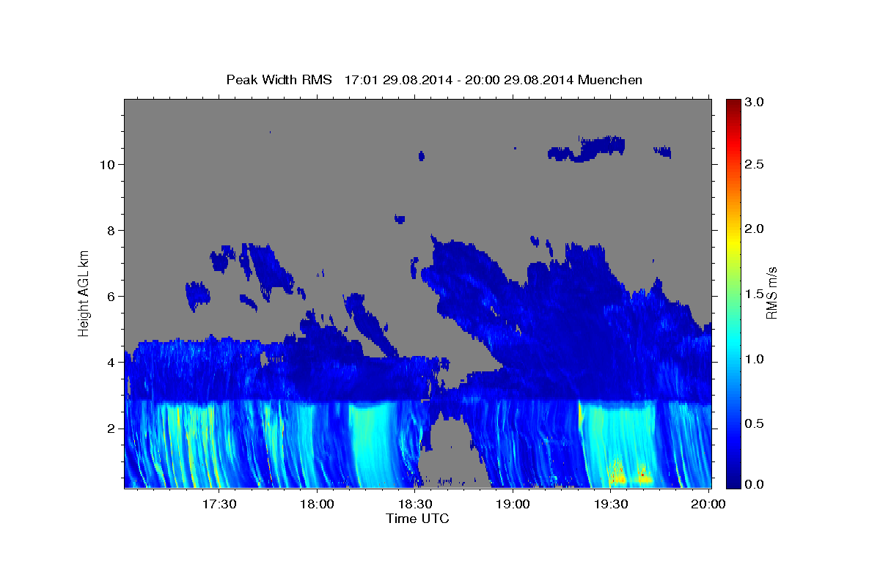
Task: Click the 18:00 time tick label
Action: (x=317, y=505)
